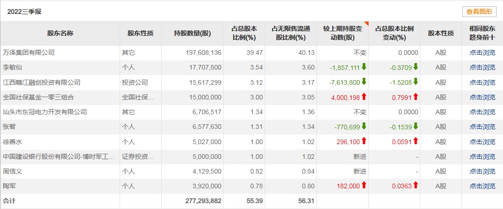Click green down arrow next to -0.3709
This screenshot has width=503, height=209.
415,67
